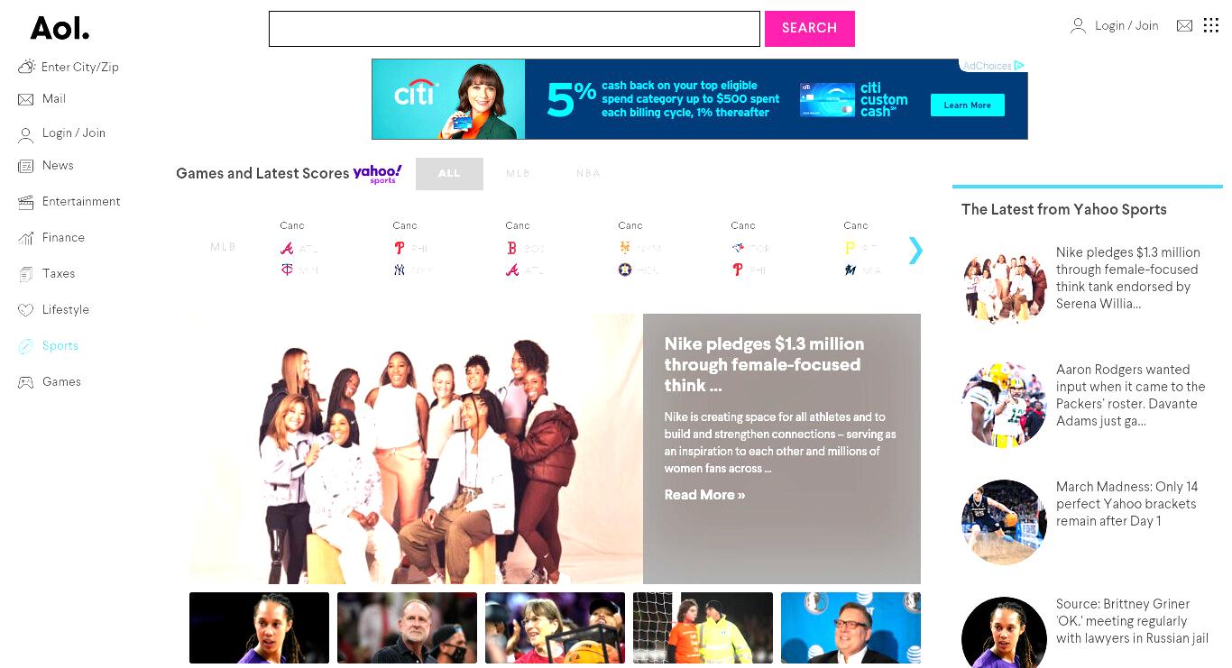Open the Lifestyle heart icon
The width and height of the screenshot is (1232, 668).
(25, 310)
